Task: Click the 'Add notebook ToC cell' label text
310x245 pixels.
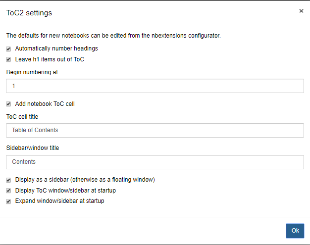Action: 45,104
